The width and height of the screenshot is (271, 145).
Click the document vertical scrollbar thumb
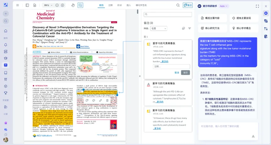pos(138,12)
